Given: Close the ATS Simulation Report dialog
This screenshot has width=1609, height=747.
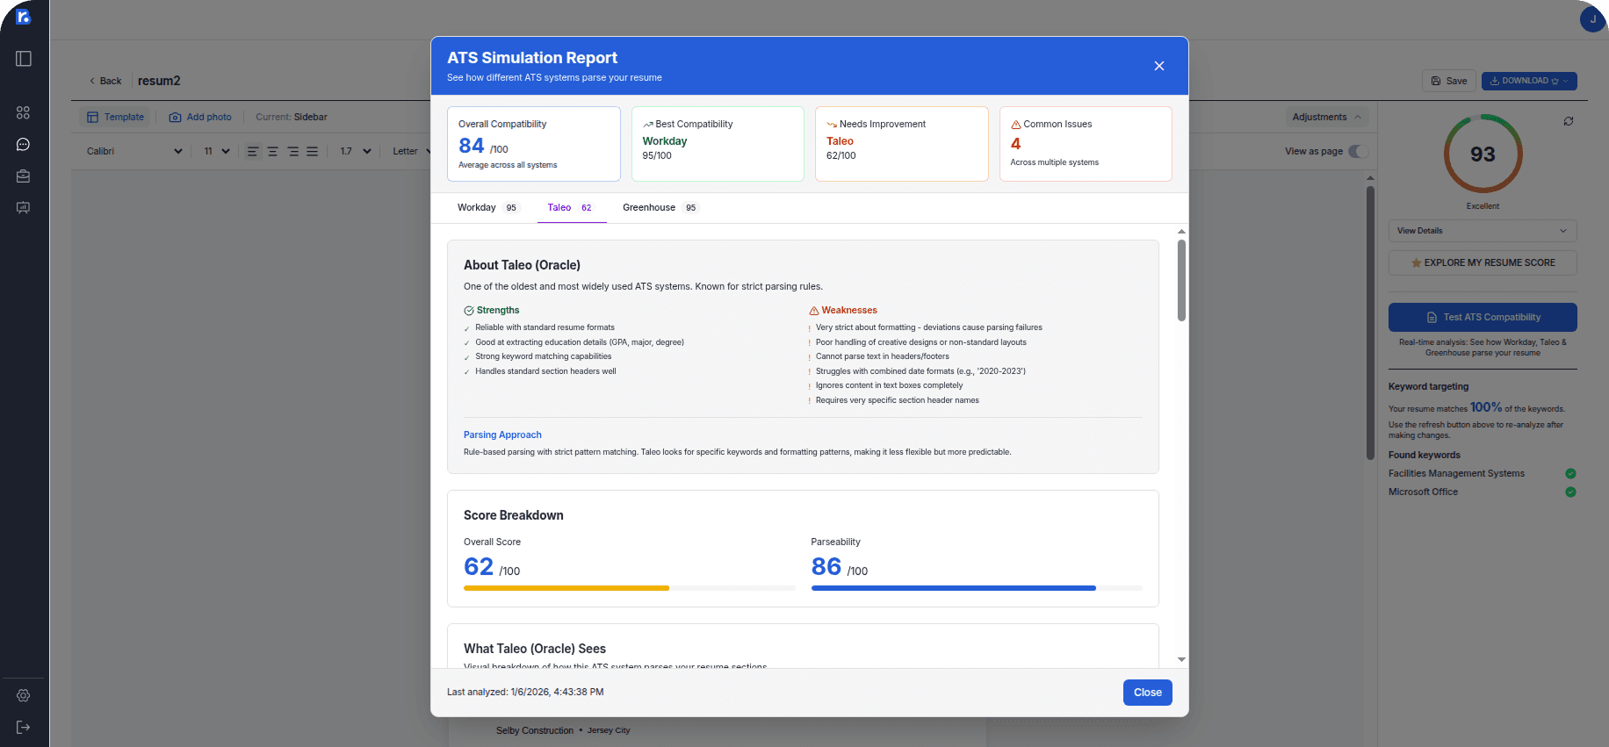Looking at the screenshot, I should pos(1158,66).
